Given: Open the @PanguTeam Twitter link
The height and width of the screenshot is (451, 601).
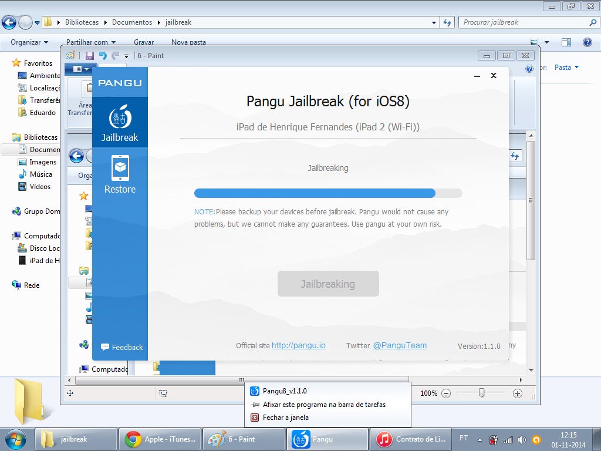Looking at the screenshot, I should pyautogui.click(x=400, y=345).
